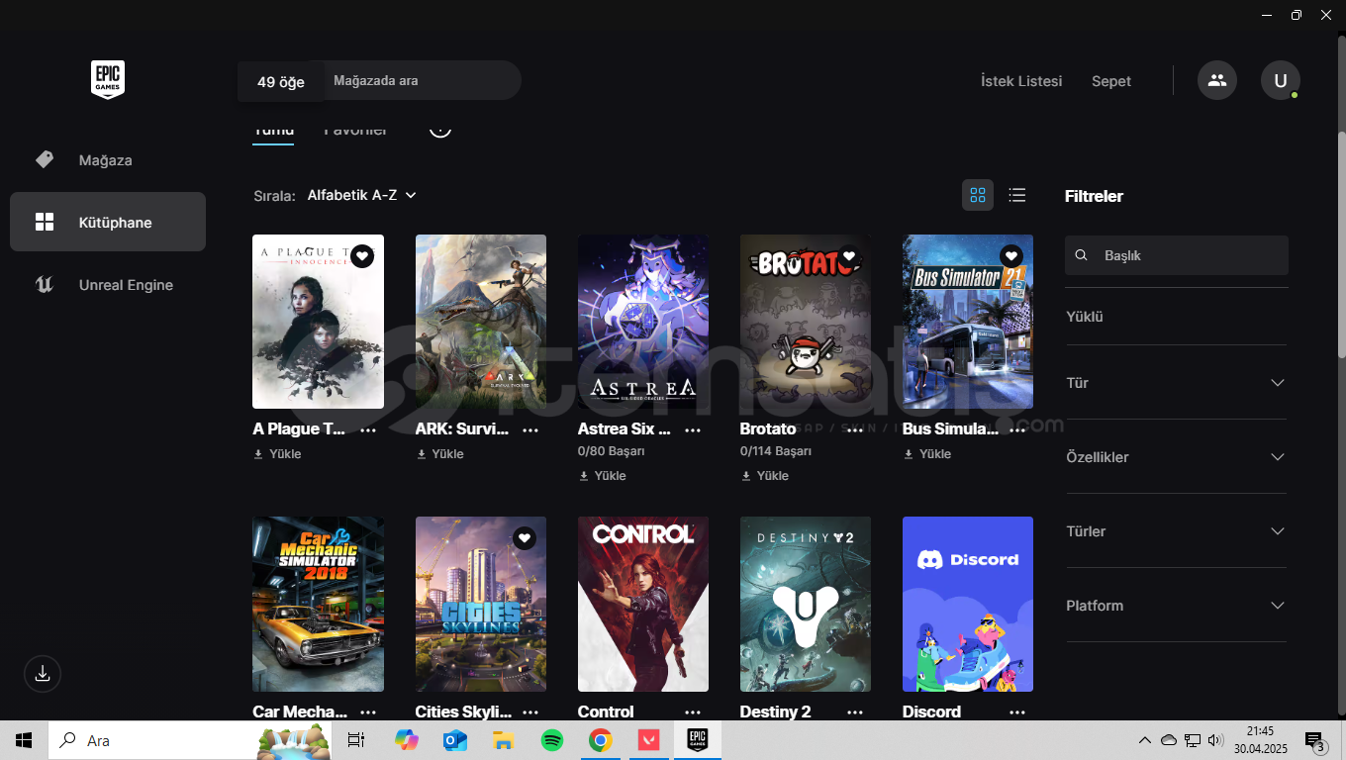This screenshot has width=1346, height=760.
Task: Switch to list view layout
Action: [1016, 195]
